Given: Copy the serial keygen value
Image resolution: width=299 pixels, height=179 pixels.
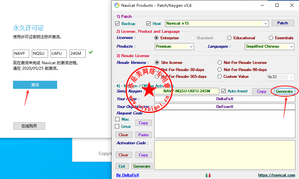Looking at the screenshot, I should point(261,91).
